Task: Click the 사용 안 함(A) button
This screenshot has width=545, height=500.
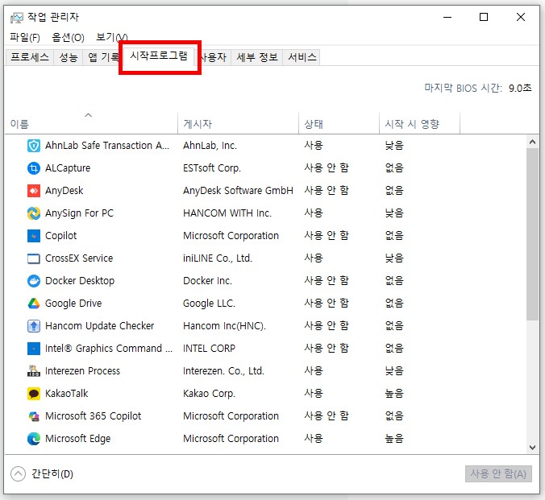Action: (x=498, y=474)
